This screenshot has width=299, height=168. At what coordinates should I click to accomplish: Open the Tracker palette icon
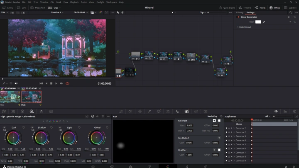168,112
